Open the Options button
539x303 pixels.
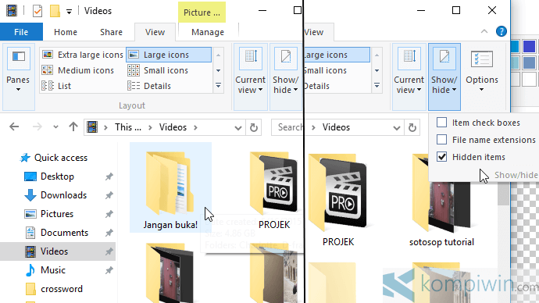[x=482, y=72]
